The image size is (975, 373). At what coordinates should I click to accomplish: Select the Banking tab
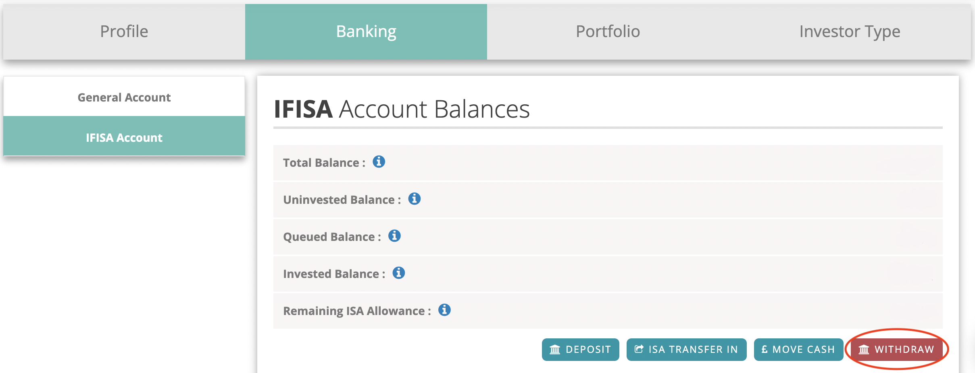(x=366, y=31)
